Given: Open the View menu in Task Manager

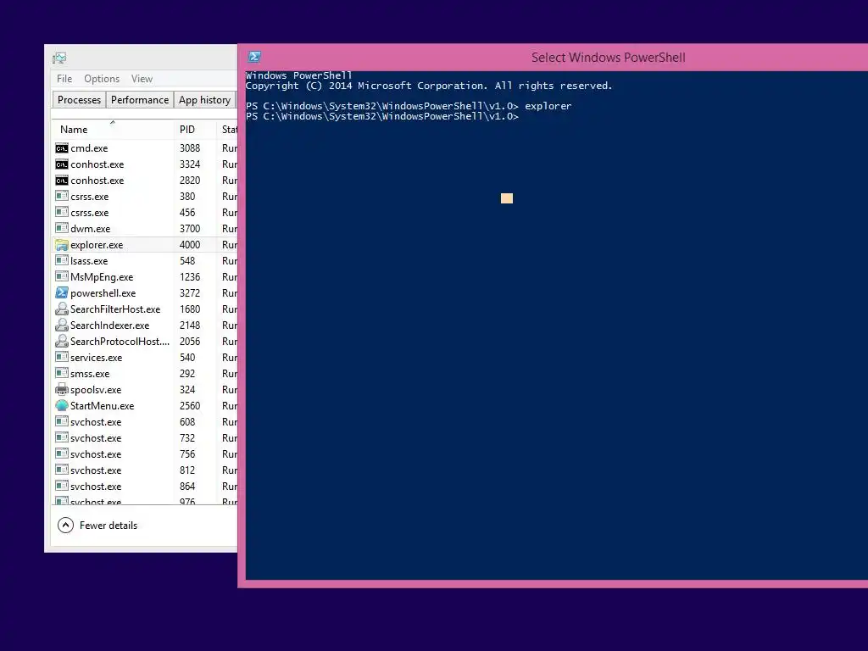Looking at the screenshot, I should pos(142,79).
